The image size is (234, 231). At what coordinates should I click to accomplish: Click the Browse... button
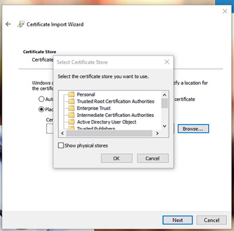click(193, 129)
